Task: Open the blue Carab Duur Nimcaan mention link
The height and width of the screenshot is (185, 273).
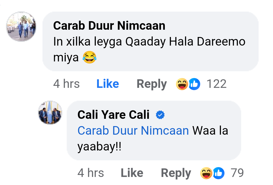Action: [133, 131]
